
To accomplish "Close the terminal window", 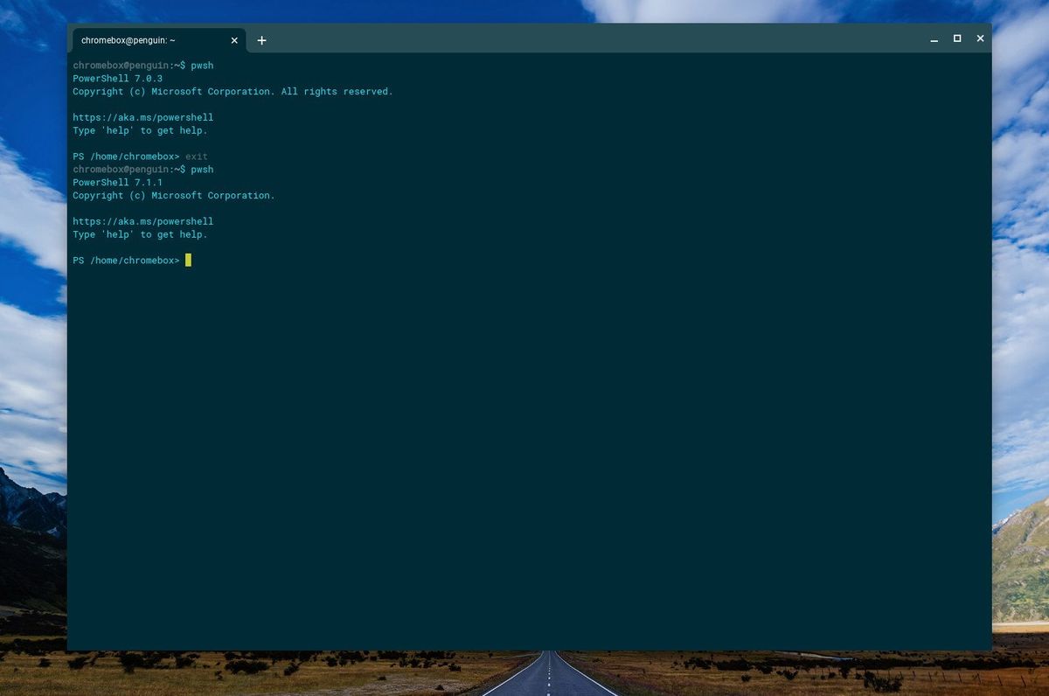I will click(980, 38).
